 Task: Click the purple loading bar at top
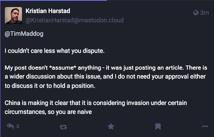click(54, 0)
